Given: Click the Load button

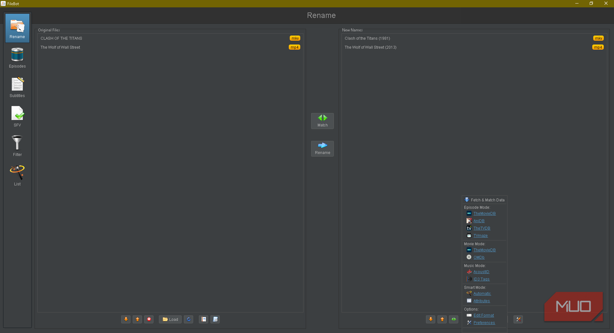Looking at the screenshot, I should pos(170,319).
